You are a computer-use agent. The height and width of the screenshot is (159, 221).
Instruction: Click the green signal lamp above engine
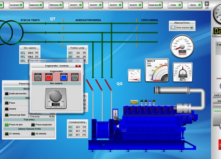(142, 102)
